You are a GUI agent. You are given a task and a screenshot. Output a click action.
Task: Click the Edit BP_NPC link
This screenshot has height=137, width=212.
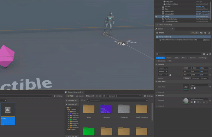tap(200, 7)
